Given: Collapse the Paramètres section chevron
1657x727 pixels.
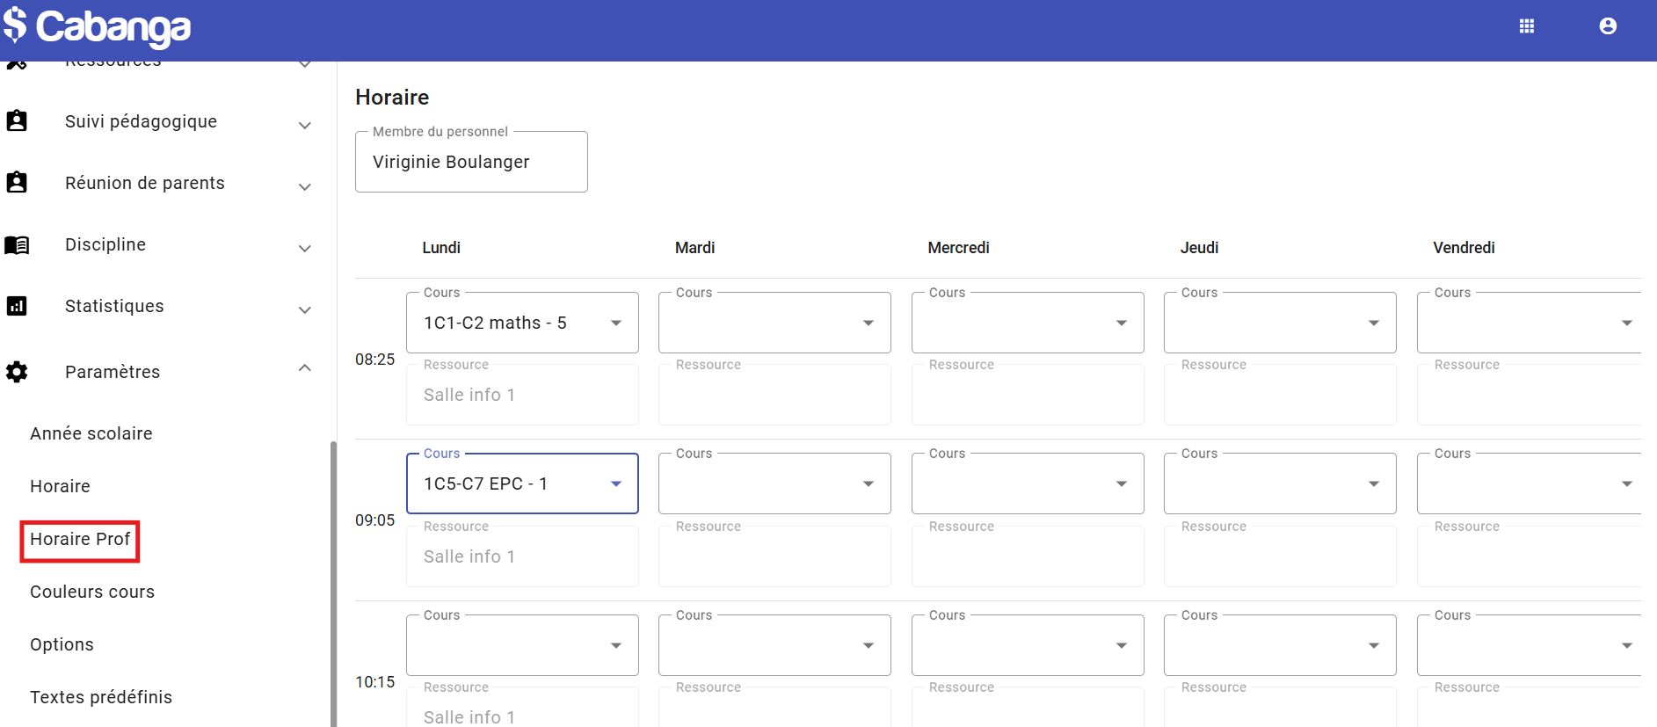Looking at the screenshot, I should (305, 368).
